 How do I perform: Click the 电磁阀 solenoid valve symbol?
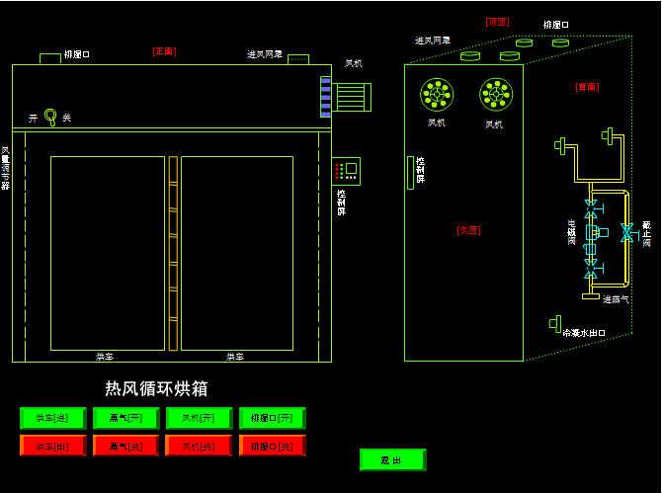[x=591, y=233]
